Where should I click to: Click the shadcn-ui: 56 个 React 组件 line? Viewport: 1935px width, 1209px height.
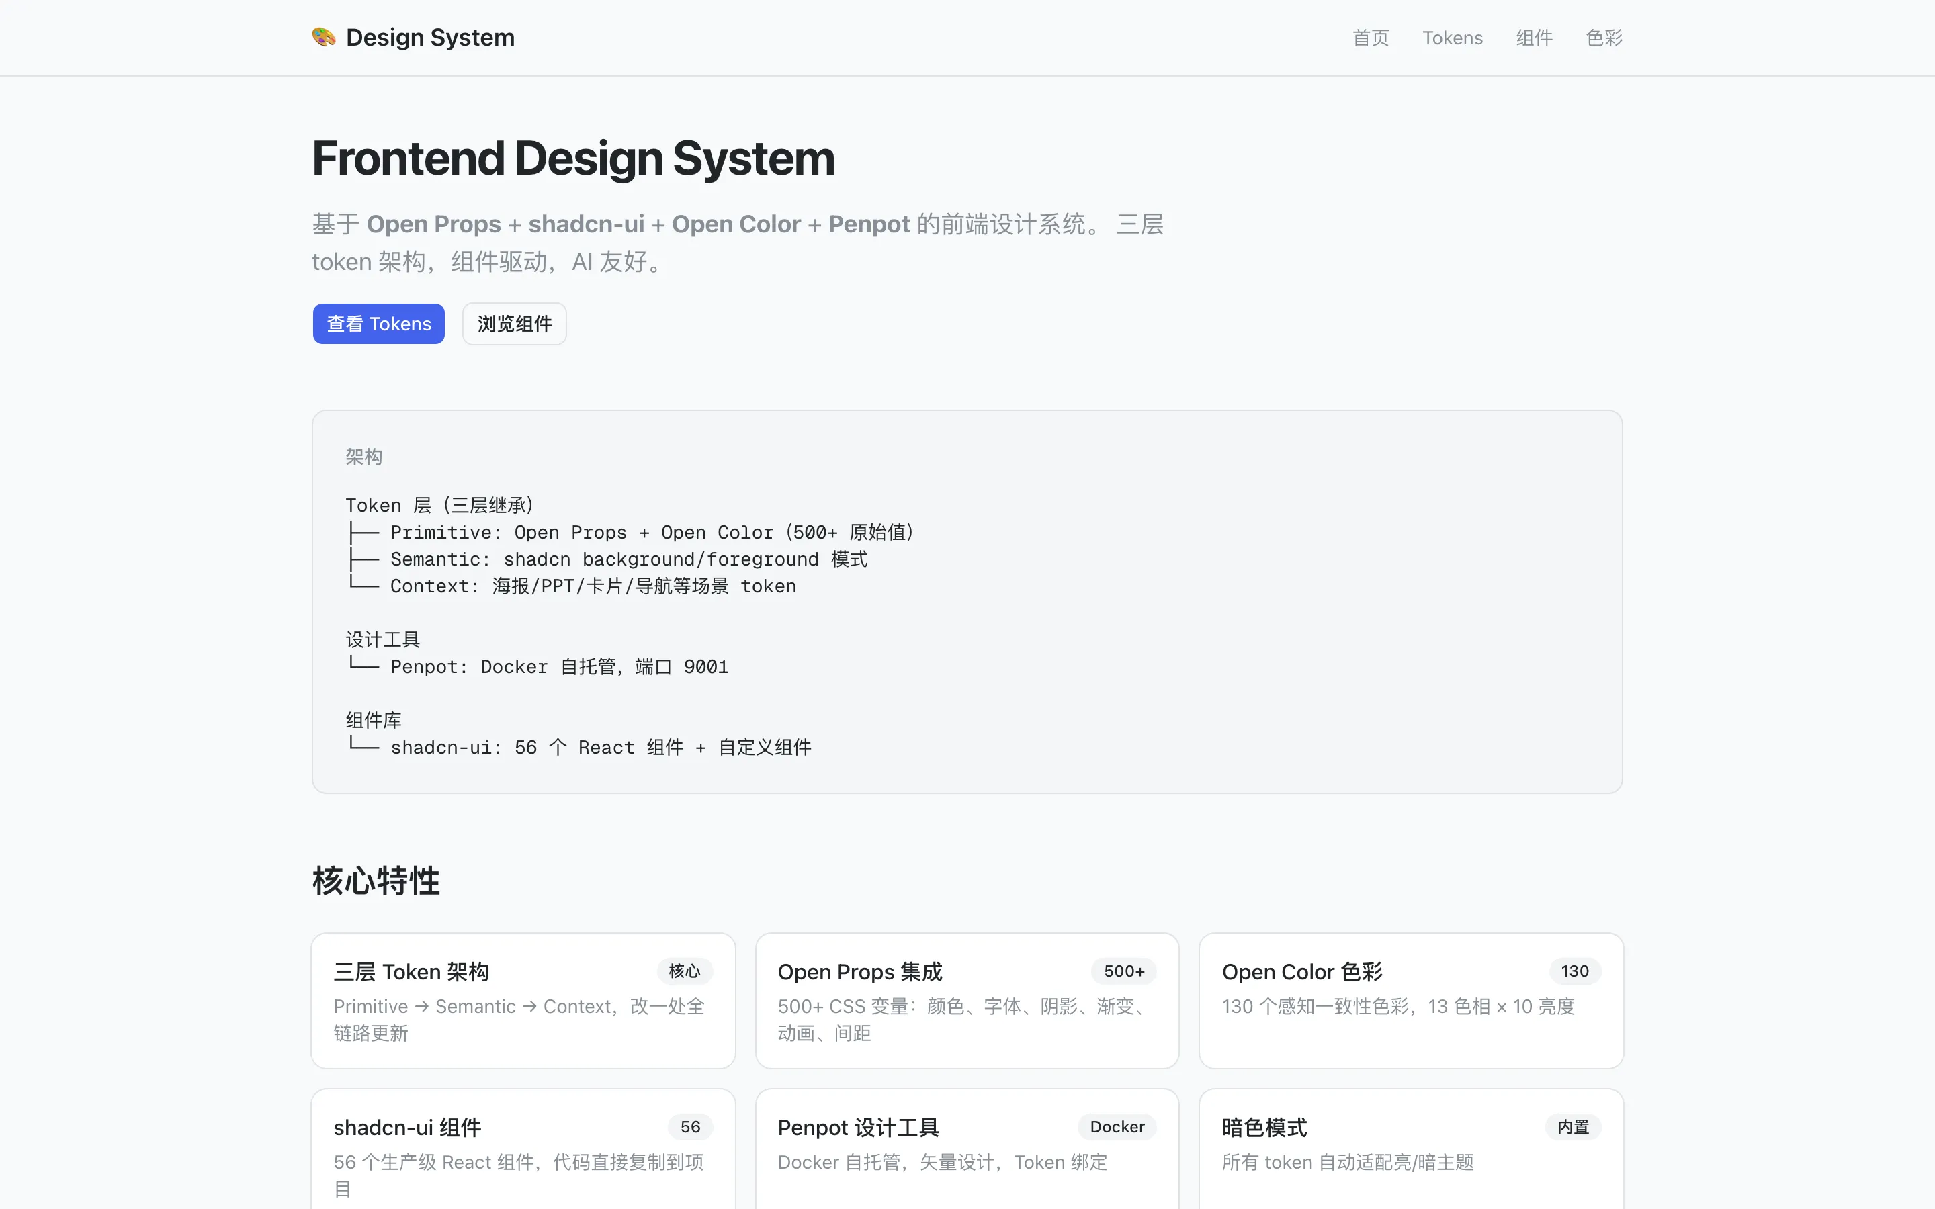pyautogui.click(x=579, y=748)
